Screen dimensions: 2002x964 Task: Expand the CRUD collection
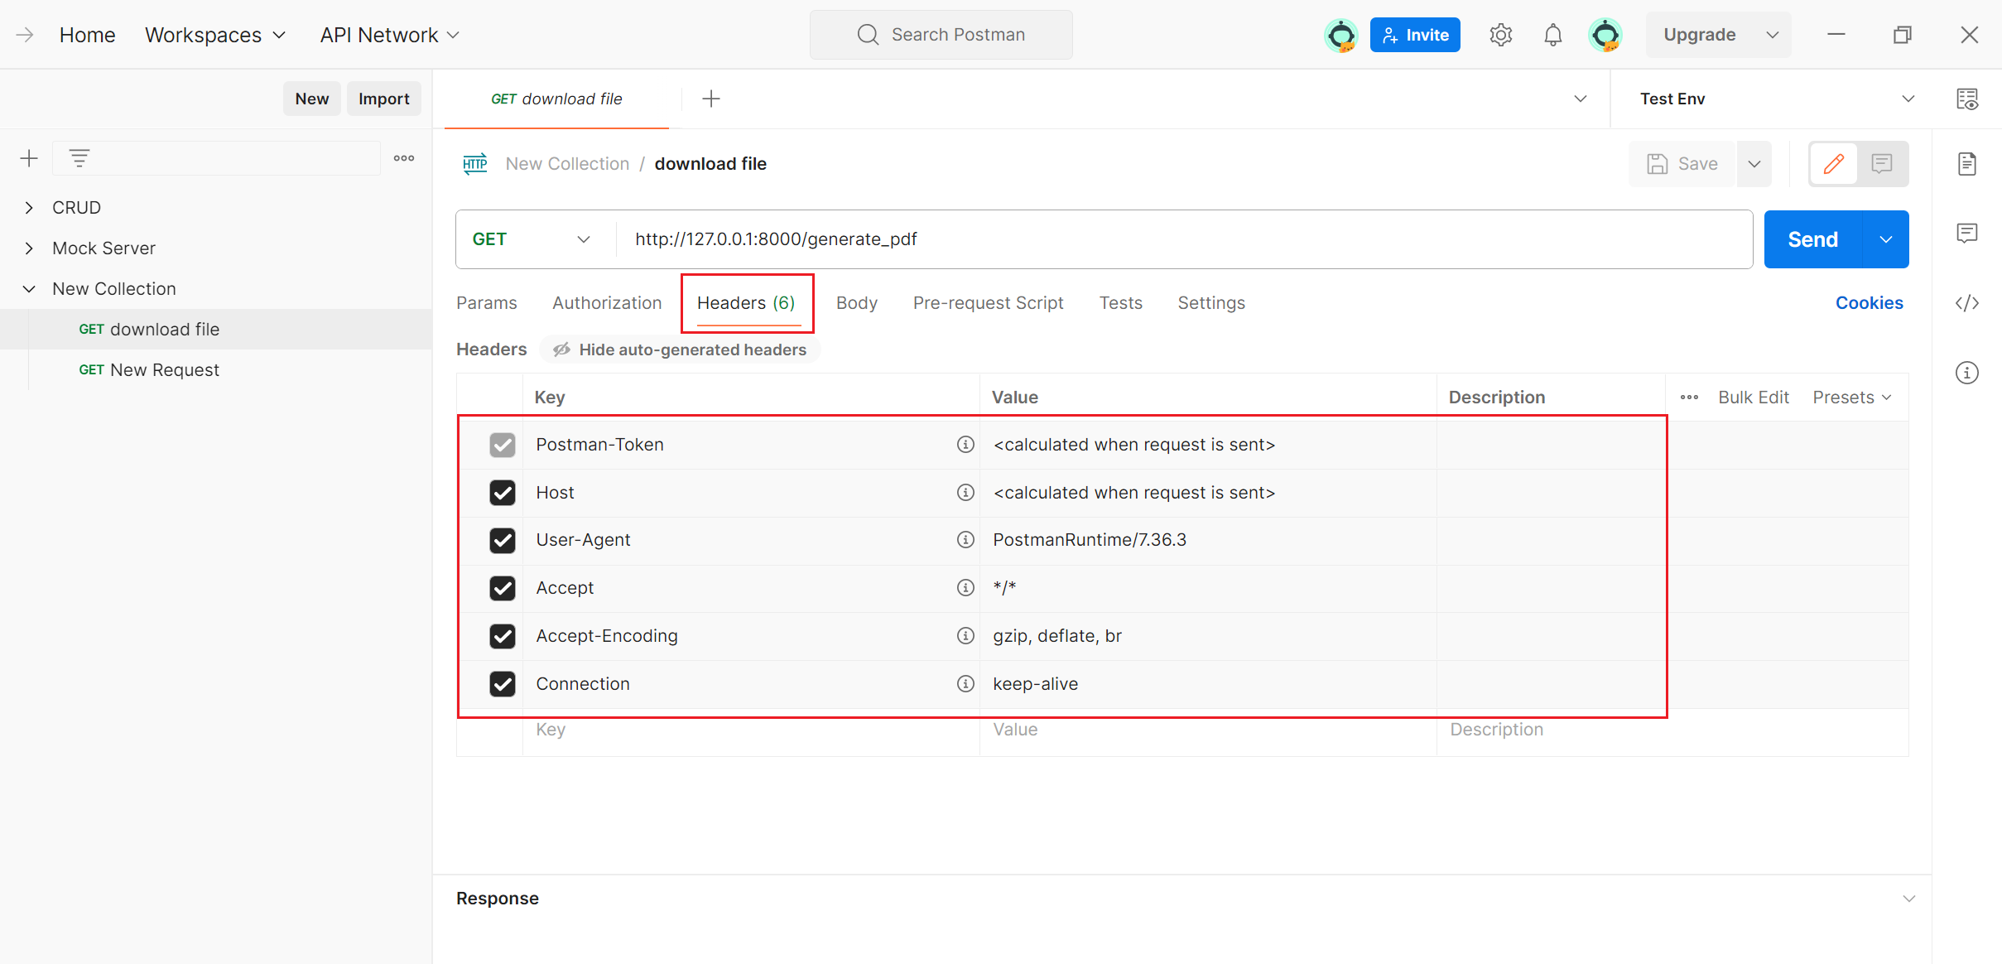pos(29,208)
